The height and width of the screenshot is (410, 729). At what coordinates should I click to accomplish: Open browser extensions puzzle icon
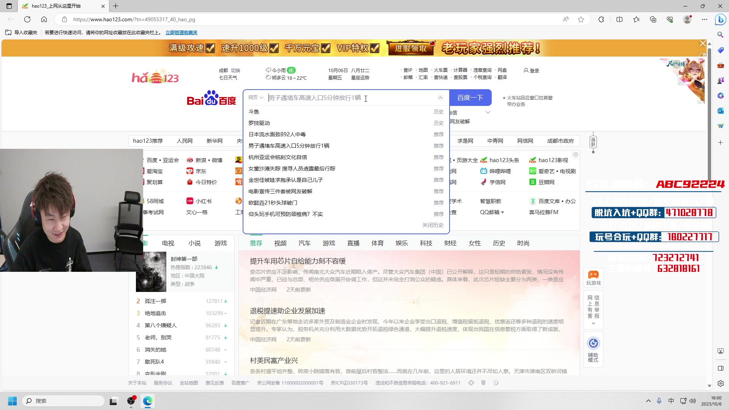tap(601, 19)
